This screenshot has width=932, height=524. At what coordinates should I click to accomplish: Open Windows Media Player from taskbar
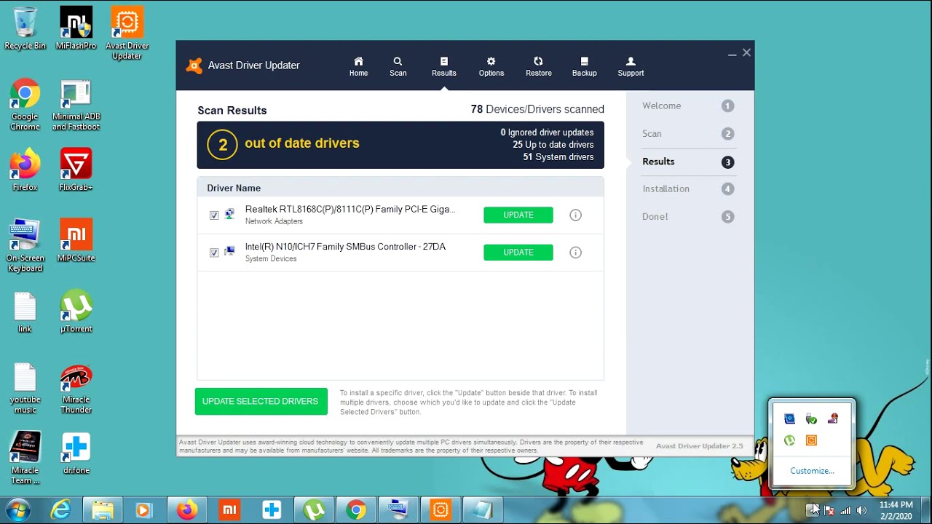(143, 510)
